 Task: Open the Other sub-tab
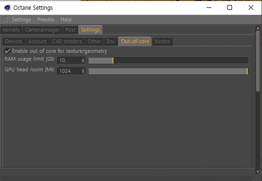pyautogui.click(x=94, y=41)
